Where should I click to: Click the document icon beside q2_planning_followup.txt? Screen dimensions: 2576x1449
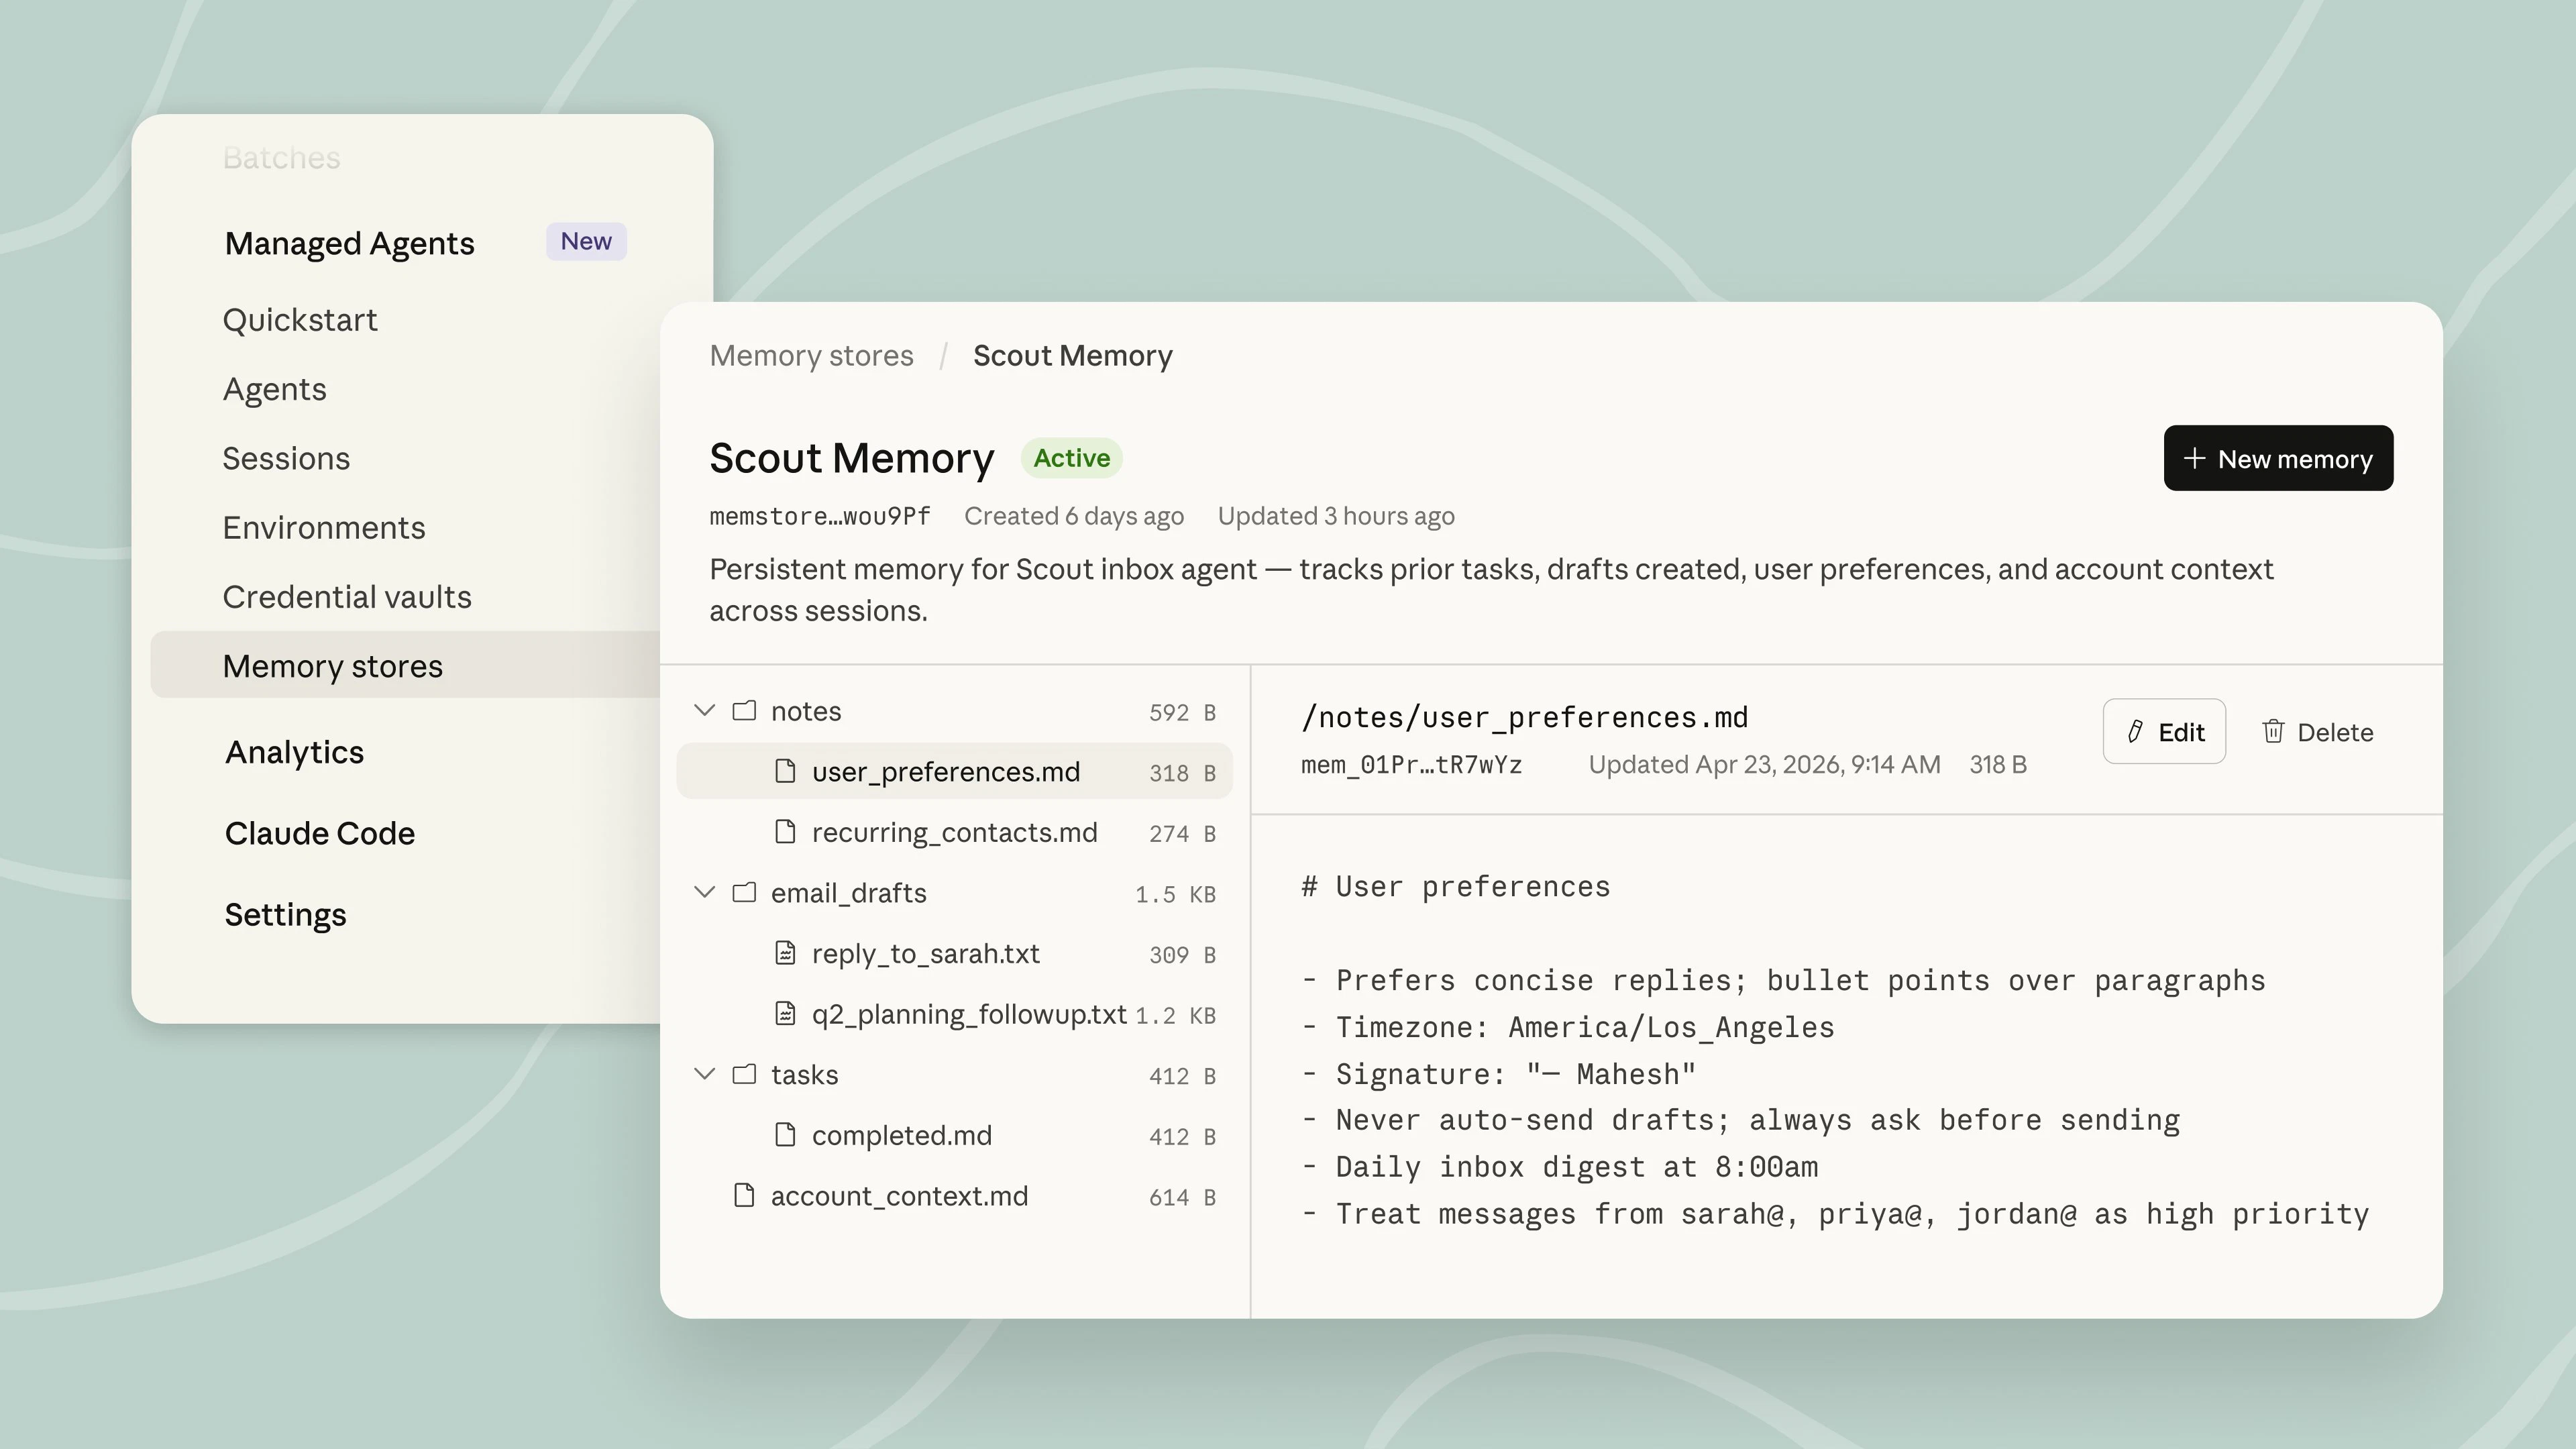[x=786, y=1013]
